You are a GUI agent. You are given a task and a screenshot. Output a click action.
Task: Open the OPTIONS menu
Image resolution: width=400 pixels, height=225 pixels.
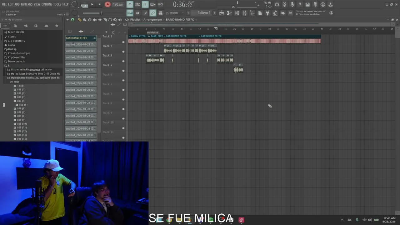47,4
